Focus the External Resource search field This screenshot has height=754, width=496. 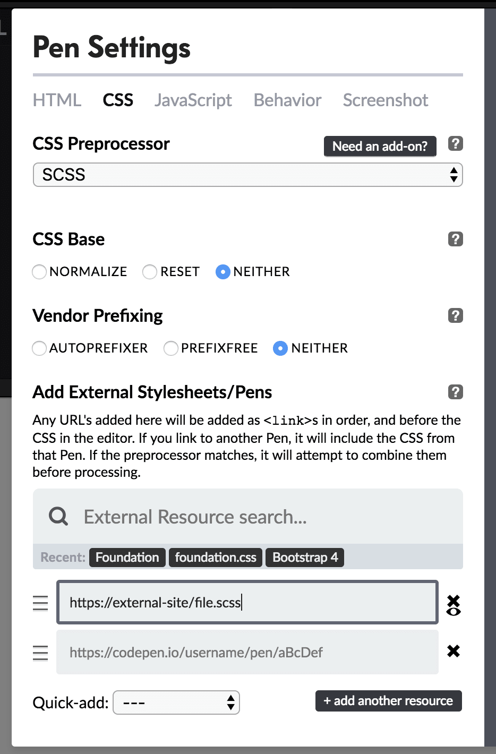click(x=266, y=517)
